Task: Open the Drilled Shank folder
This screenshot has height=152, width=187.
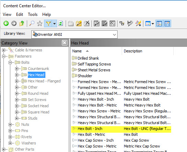Action: click(88, 58)
